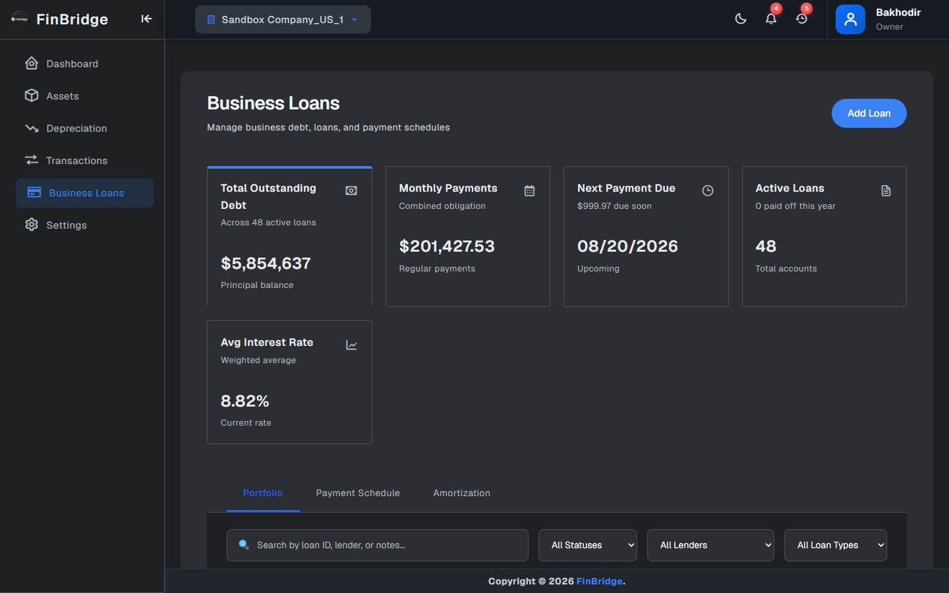Toggle dark mode moon icon
Screen dimensions: 949x593
[x=741, y=19]
